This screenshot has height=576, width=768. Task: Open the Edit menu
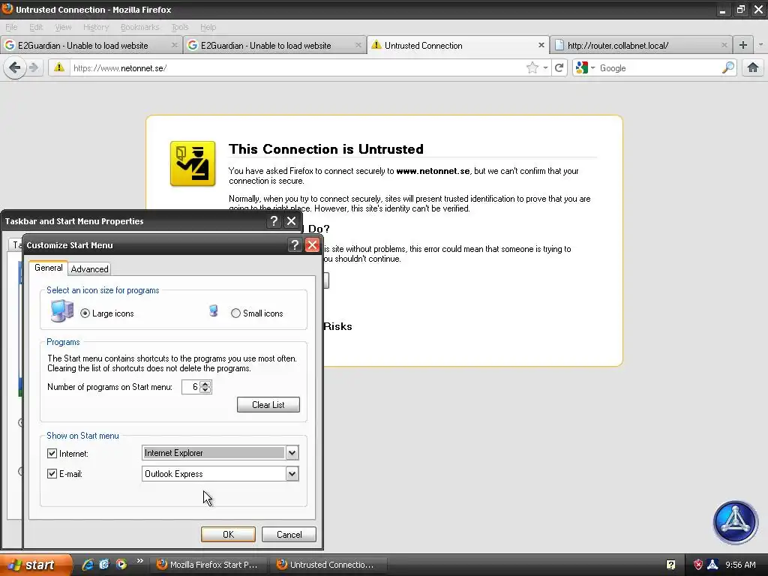[x=36, y=27]
